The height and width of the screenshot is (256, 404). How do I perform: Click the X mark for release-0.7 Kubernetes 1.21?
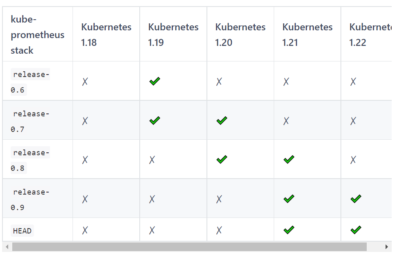tap(286, 121)
